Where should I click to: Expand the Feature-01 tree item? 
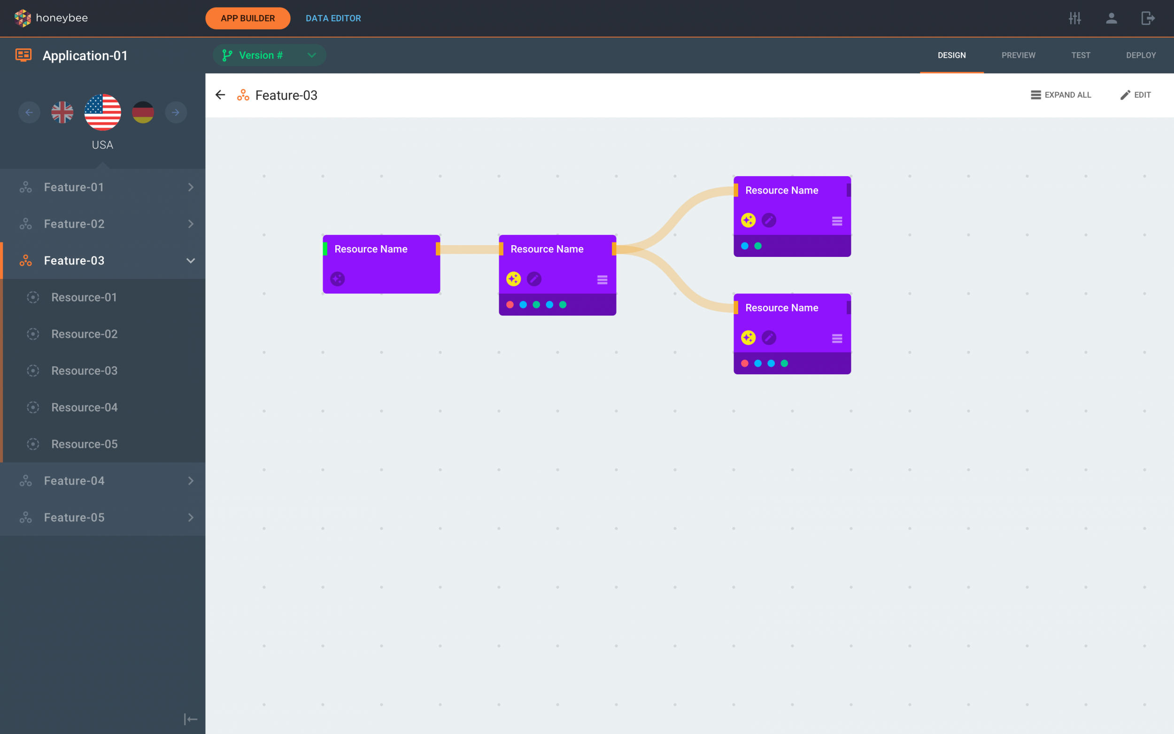[191, 187]
